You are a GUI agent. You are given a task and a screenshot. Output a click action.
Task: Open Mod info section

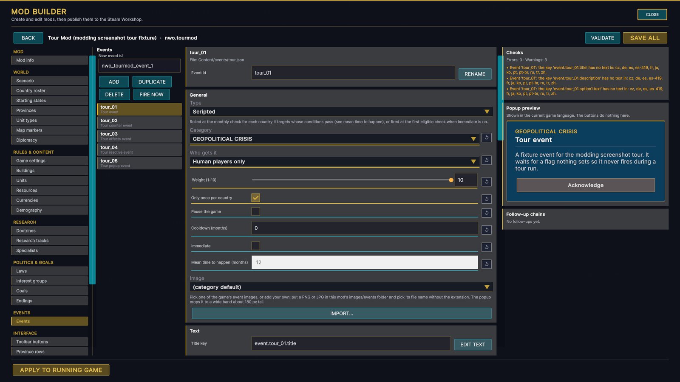(x=50, y=60)
